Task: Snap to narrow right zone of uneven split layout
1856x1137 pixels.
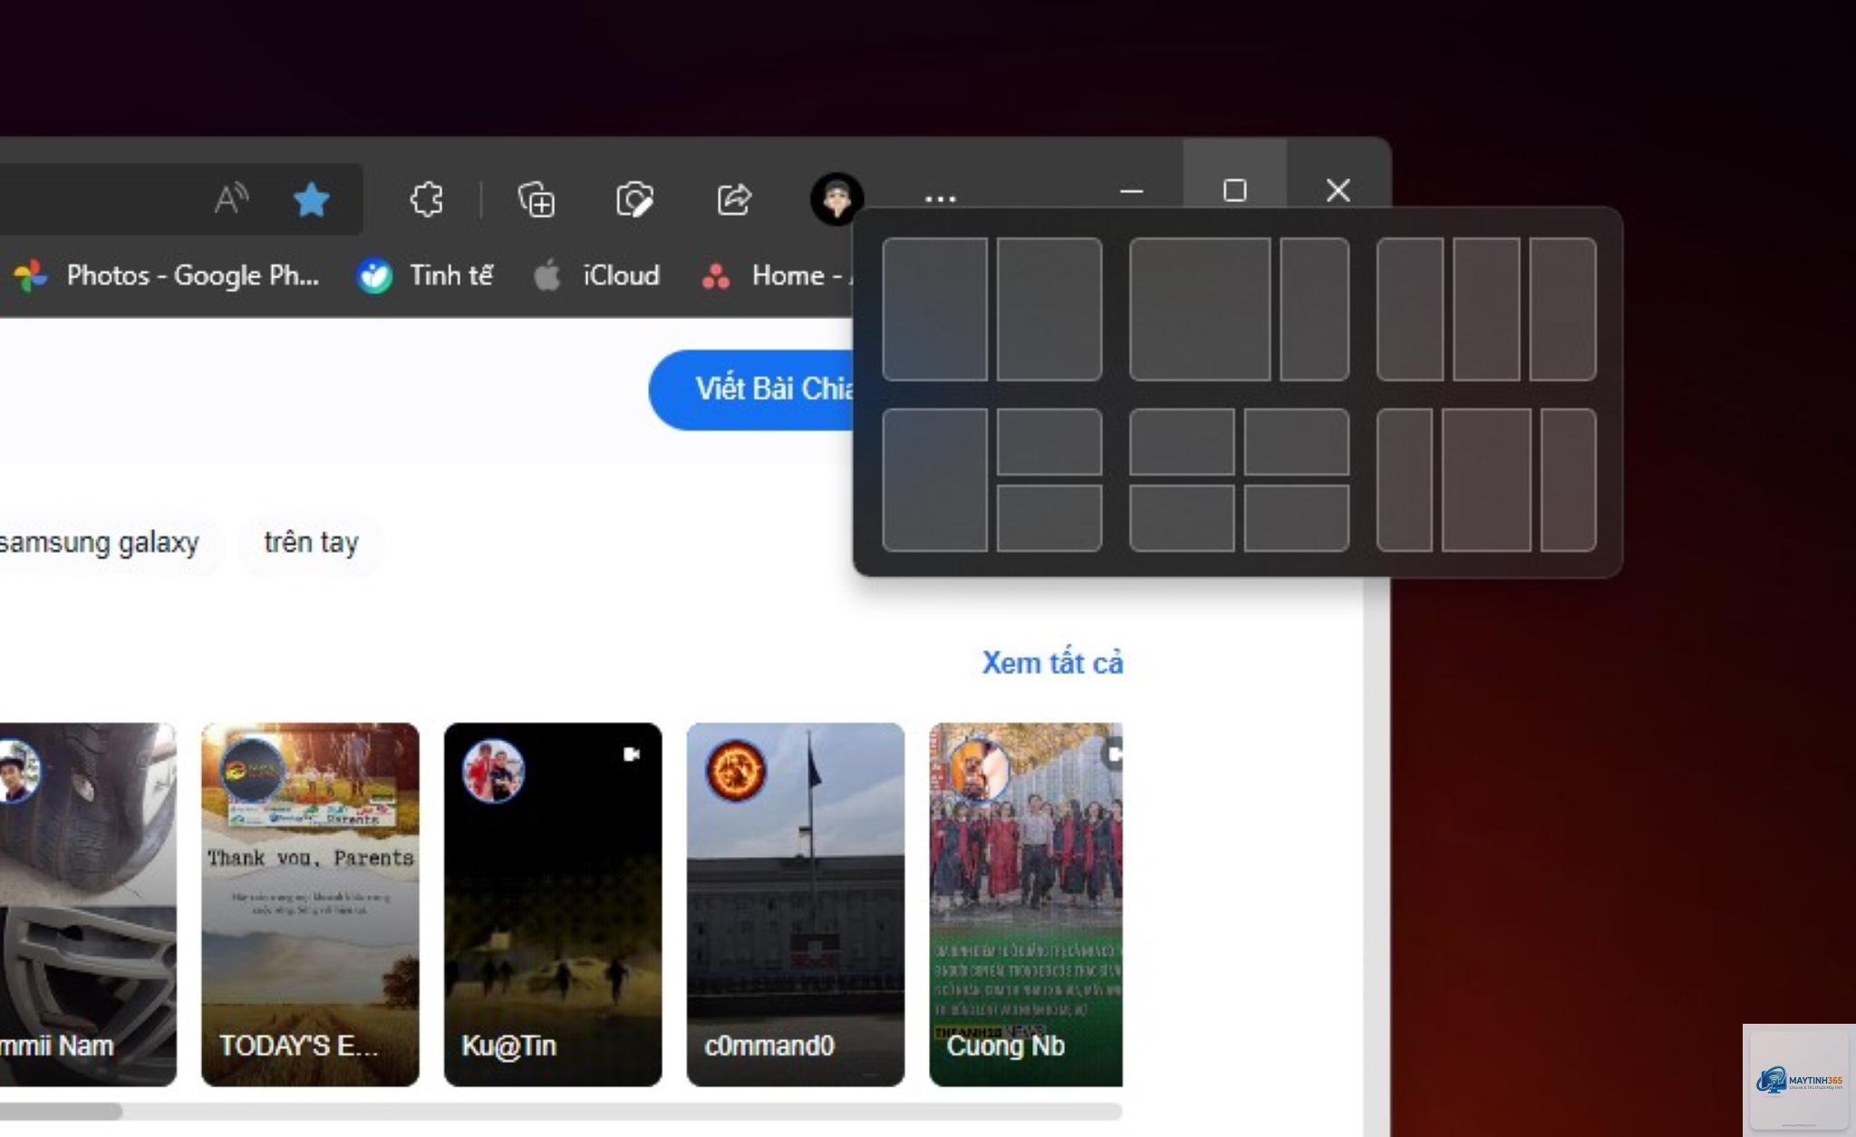Action: click(1315, 309)
